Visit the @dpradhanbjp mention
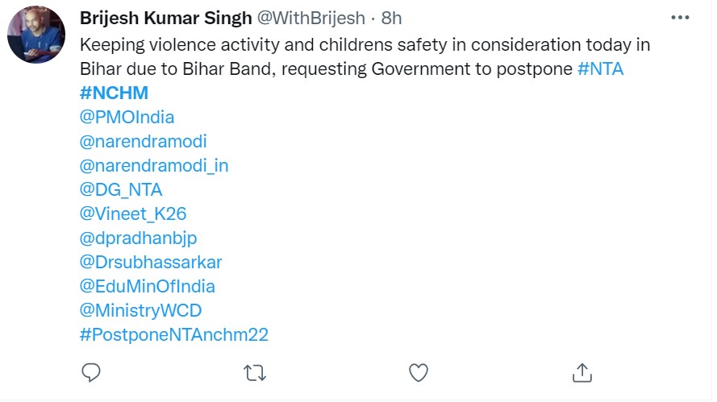This screenshot has height=402, width=717. click(x=138, y=238)
